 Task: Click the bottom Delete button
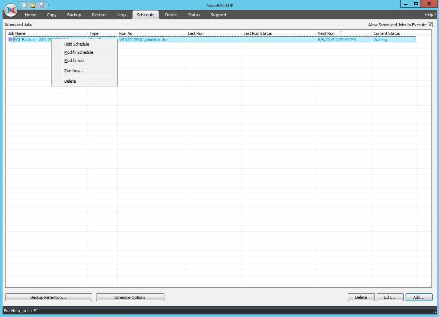click(x=361, y=297)
